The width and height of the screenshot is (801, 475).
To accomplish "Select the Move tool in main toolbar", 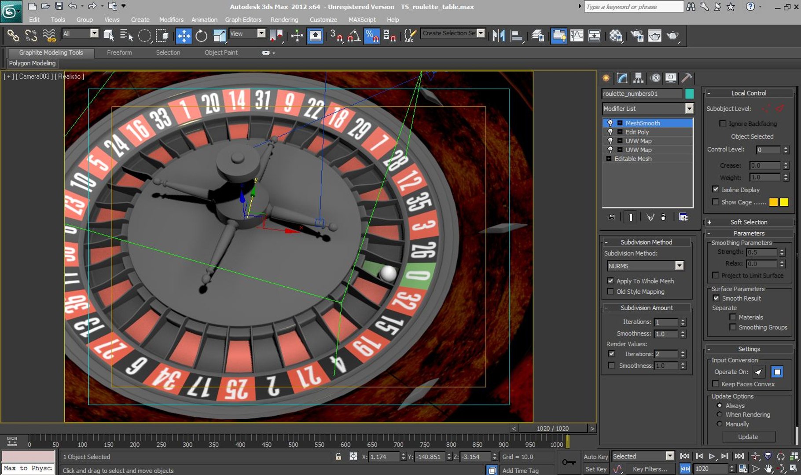I will [184, 36].
